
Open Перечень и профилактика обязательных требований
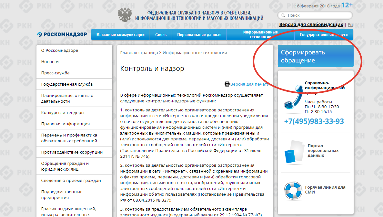coord(74,138)
